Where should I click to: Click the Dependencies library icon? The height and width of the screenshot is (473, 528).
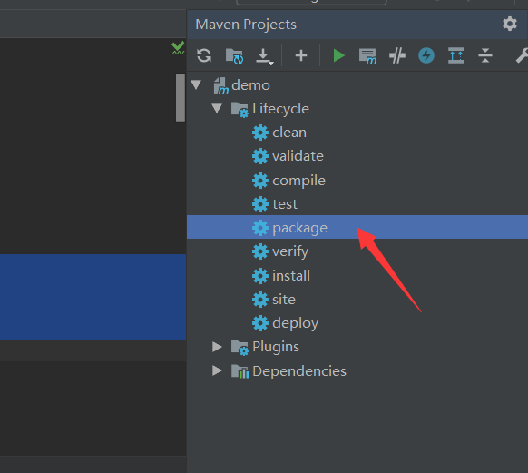(240, 371)
